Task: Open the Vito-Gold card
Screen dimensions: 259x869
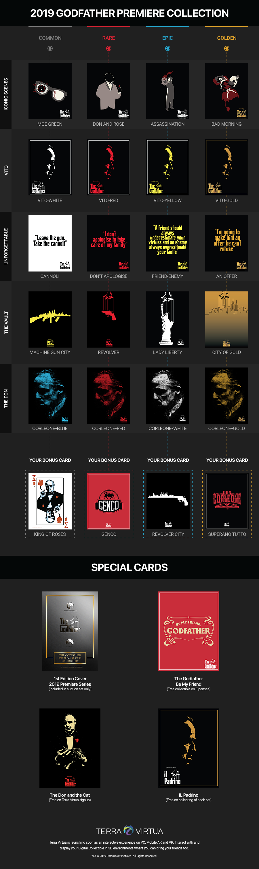Action: [227, 167]
